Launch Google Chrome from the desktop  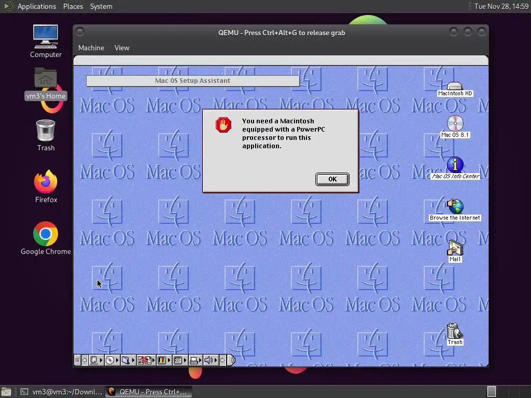[x=46, y=238]
